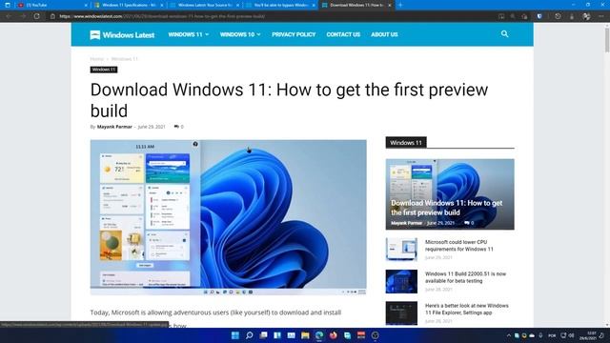Open Windows 11 Build 22000.51 article link

coord(465,277)
